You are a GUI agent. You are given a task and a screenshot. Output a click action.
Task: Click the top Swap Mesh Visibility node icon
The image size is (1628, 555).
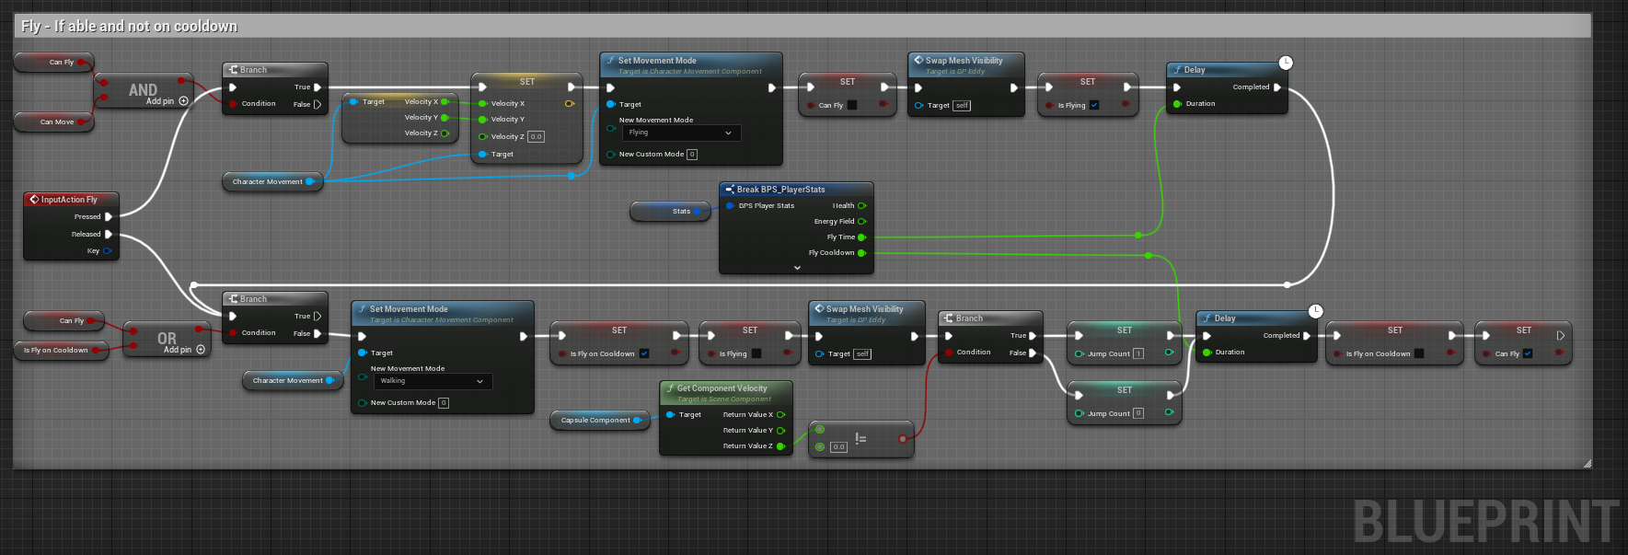(x=918, y=61)
